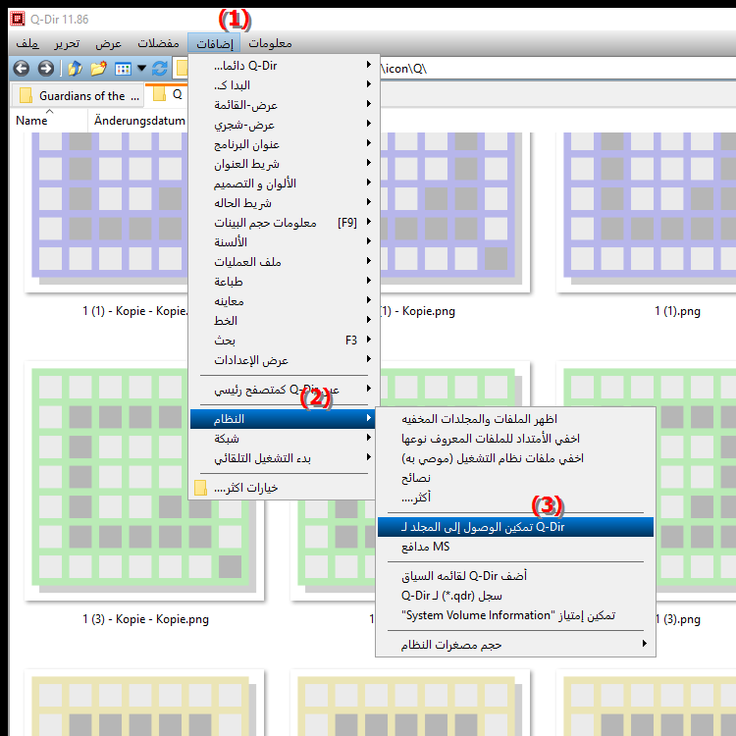The image size is (736, 736).
Task: Expand the عرض-شجري submenu
Action: point(284,125)
